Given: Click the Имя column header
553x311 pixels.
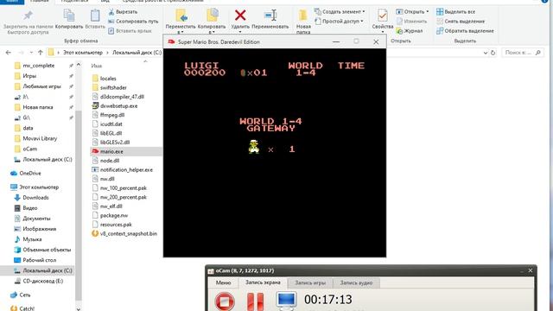Looking at the screenshot, I should 96,66.
